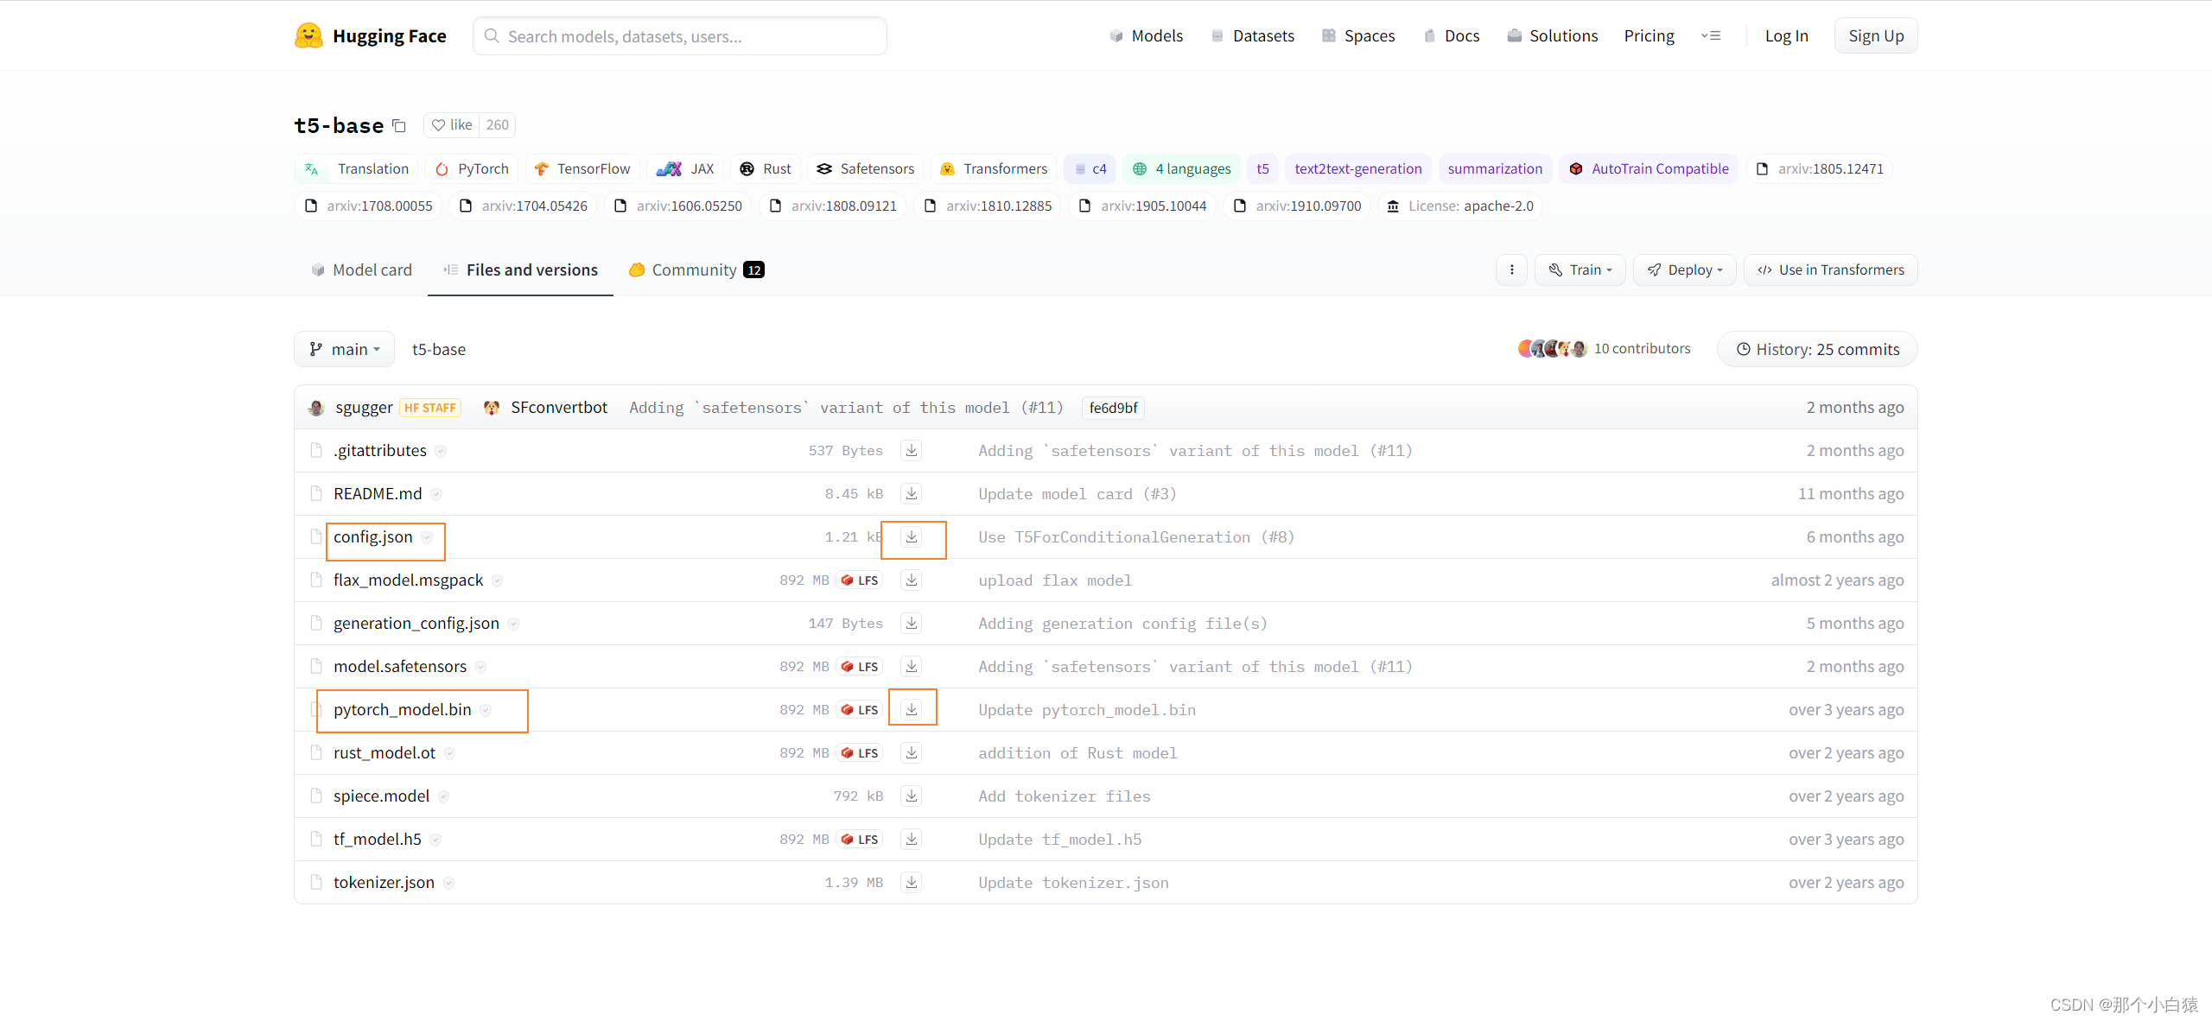Click the Sign Up button
The image size is (2212, 1021).
1875,36
